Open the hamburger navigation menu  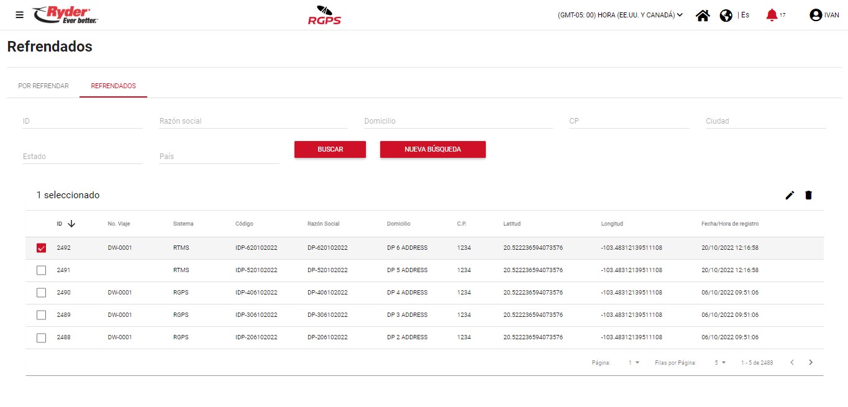tap(19, 15)
